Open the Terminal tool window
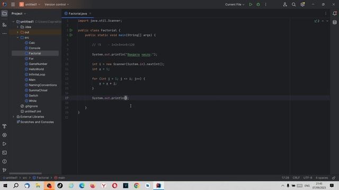Image resolution: width=339 pixels, height=190 pixels. (4, 153)
